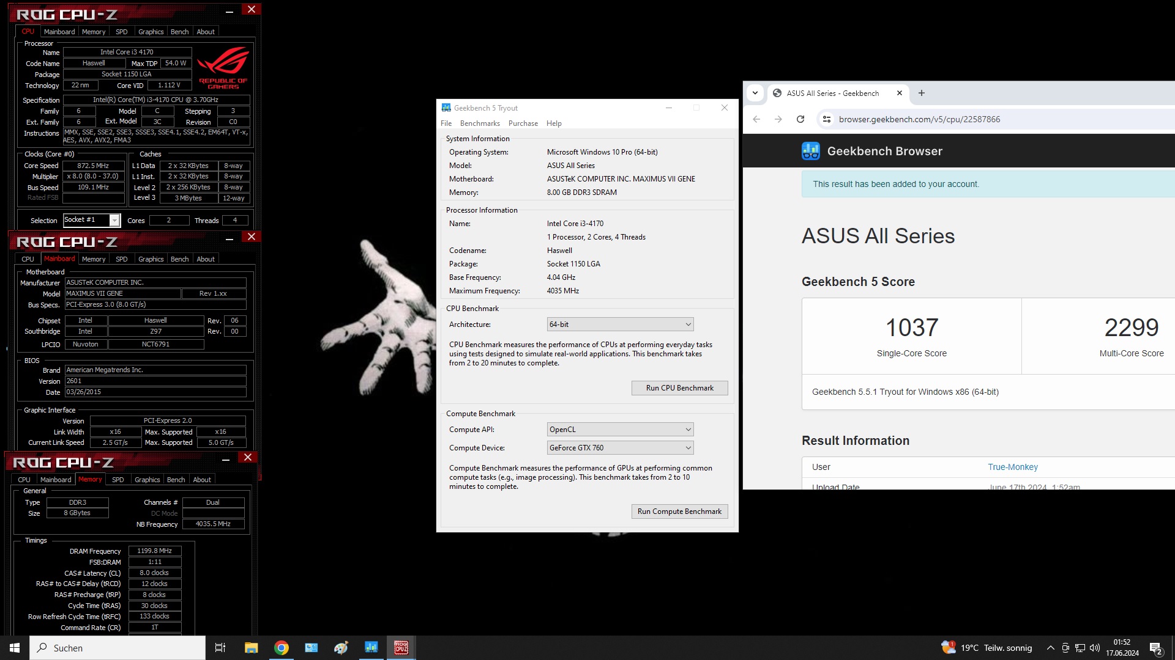The image size is (1175, 660).
Task: Open About tab in top CPU-Z window
Action: pos(206,32)
